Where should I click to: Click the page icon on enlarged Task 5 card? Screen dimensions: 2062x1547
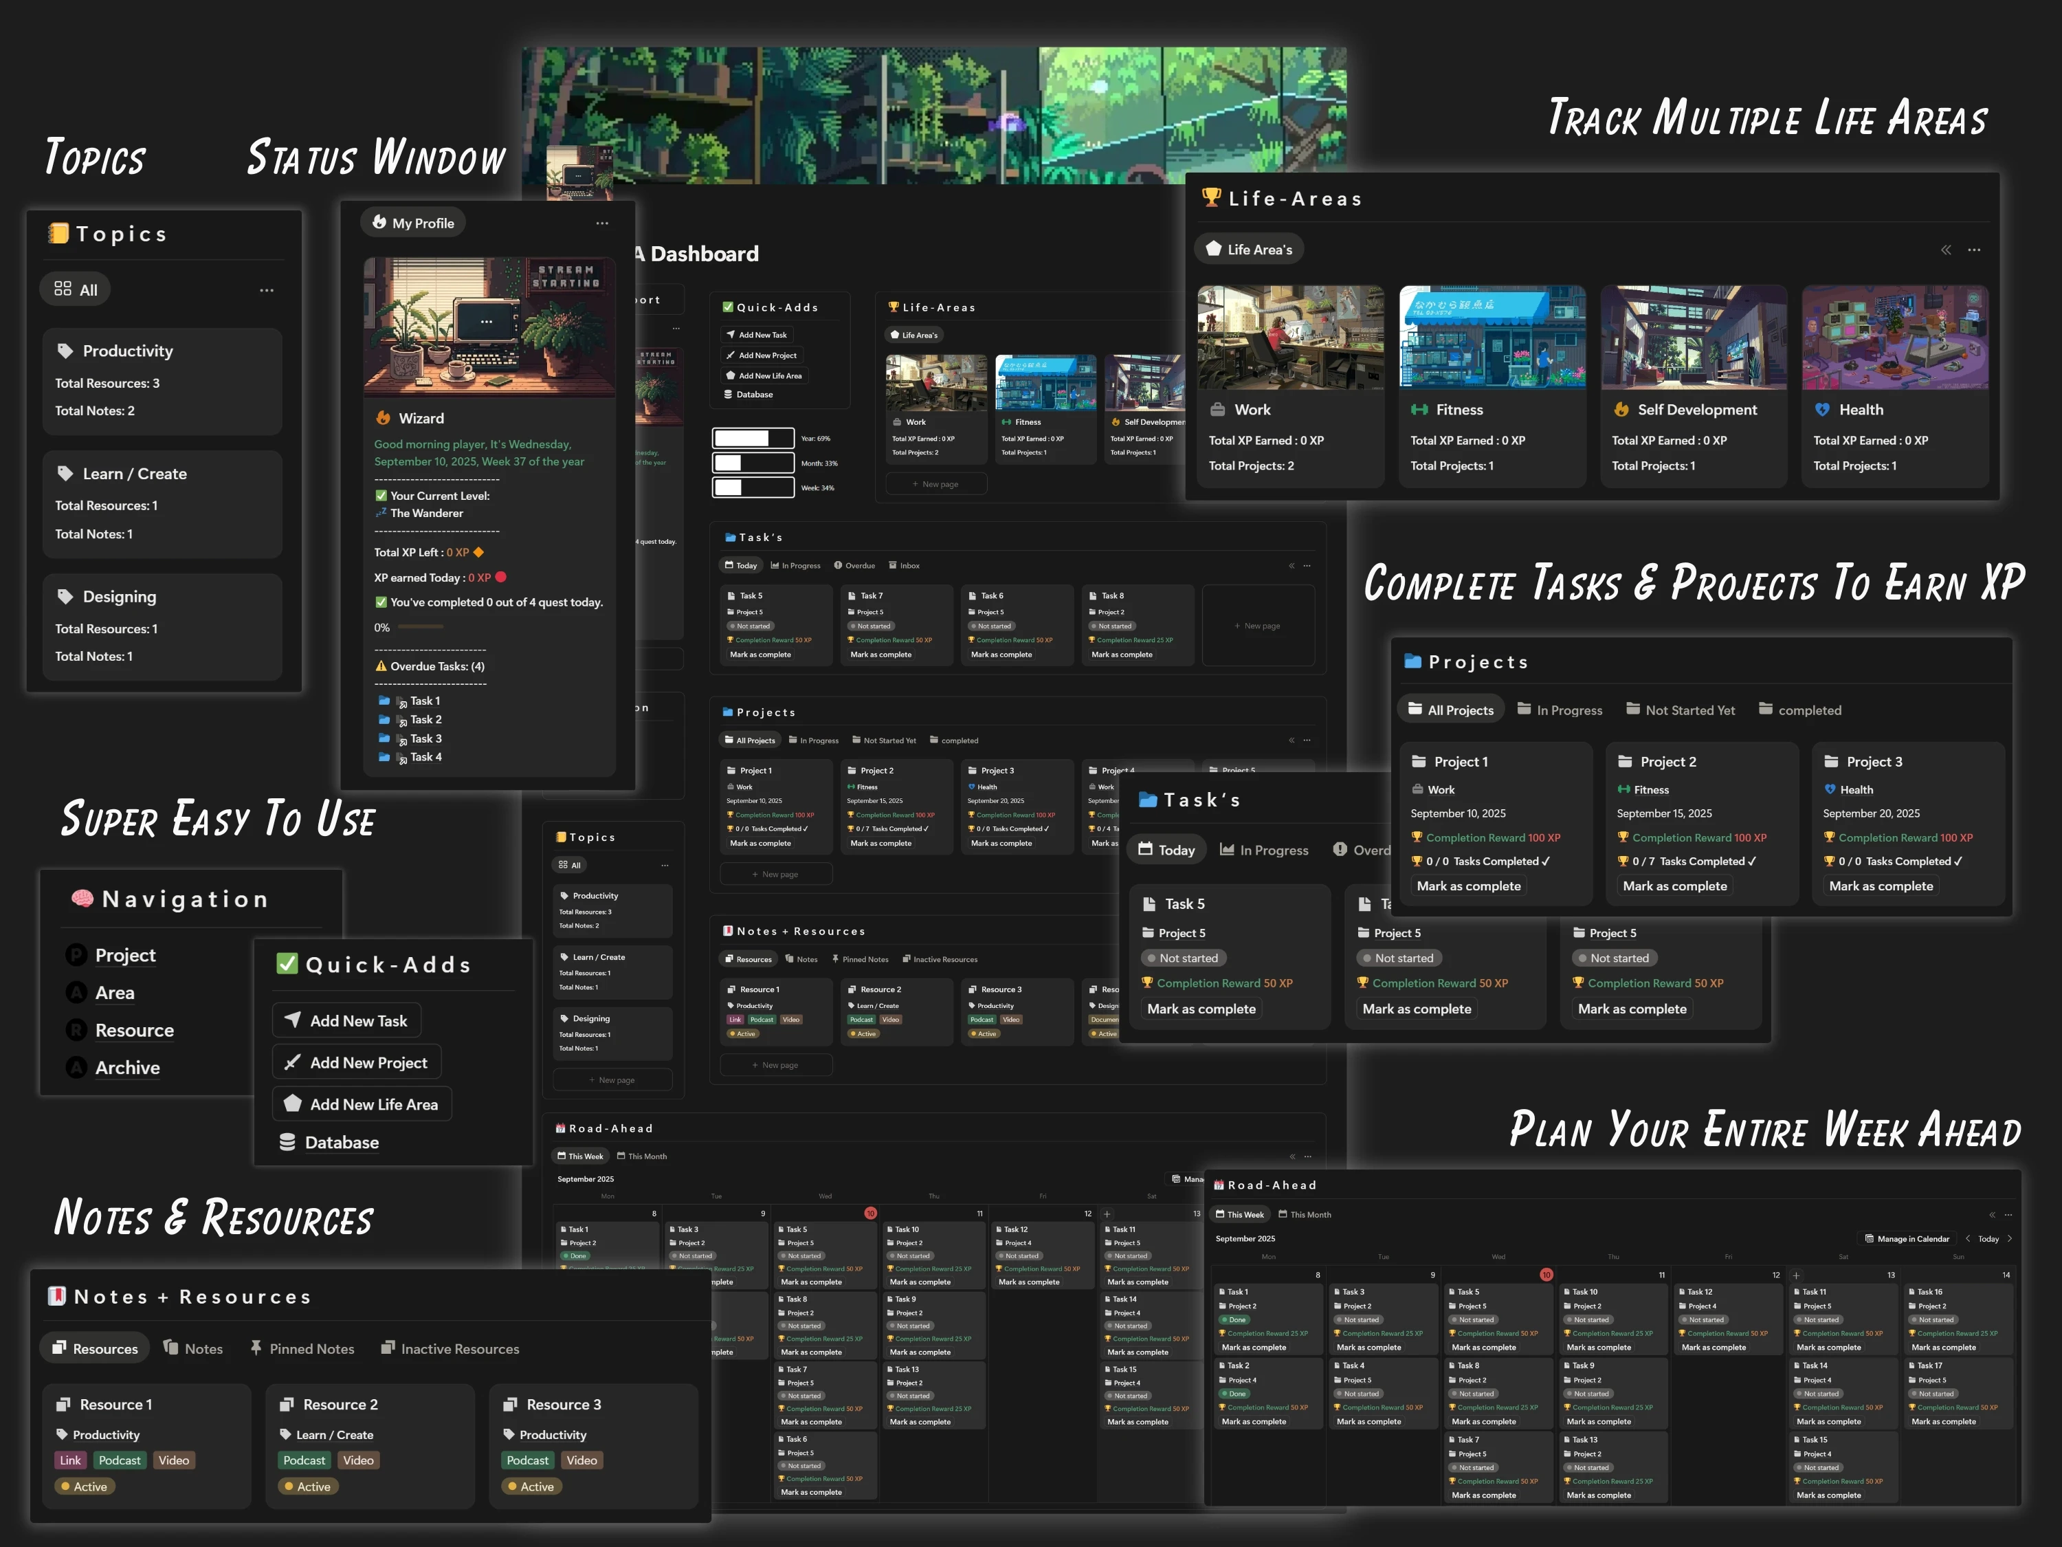pos(1149,903)
